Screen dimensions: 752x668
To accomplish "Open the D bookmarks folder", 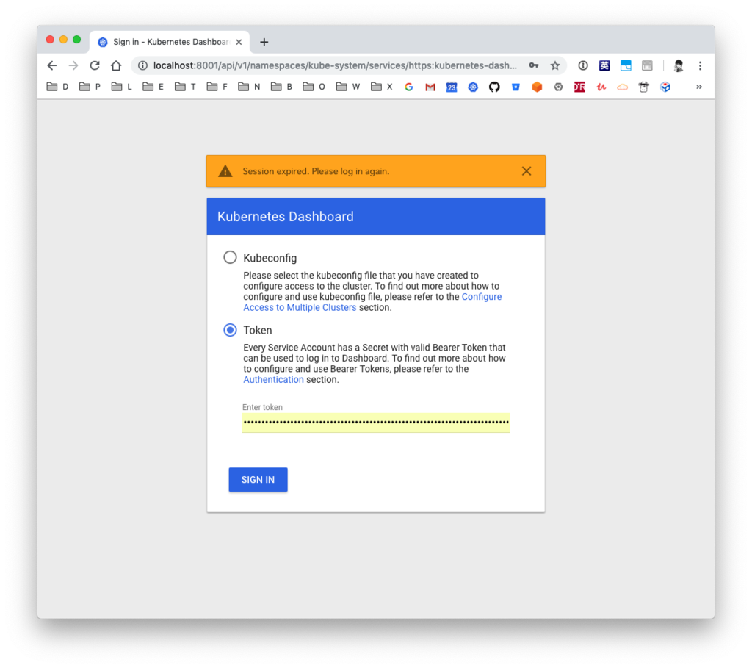I will [x=57, y=87].
